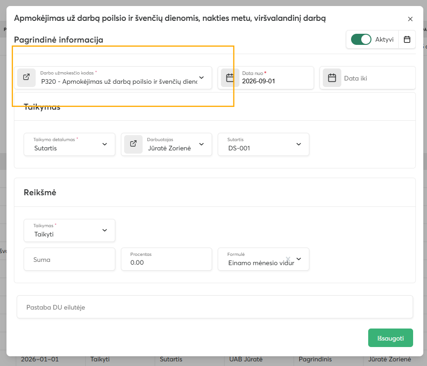Save the form with Išsaugoti
The image size is (427, 366).
tap(390, 338)
